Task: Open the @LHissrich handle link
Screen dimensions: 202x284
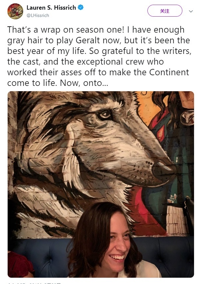Action: pos(38,16)
